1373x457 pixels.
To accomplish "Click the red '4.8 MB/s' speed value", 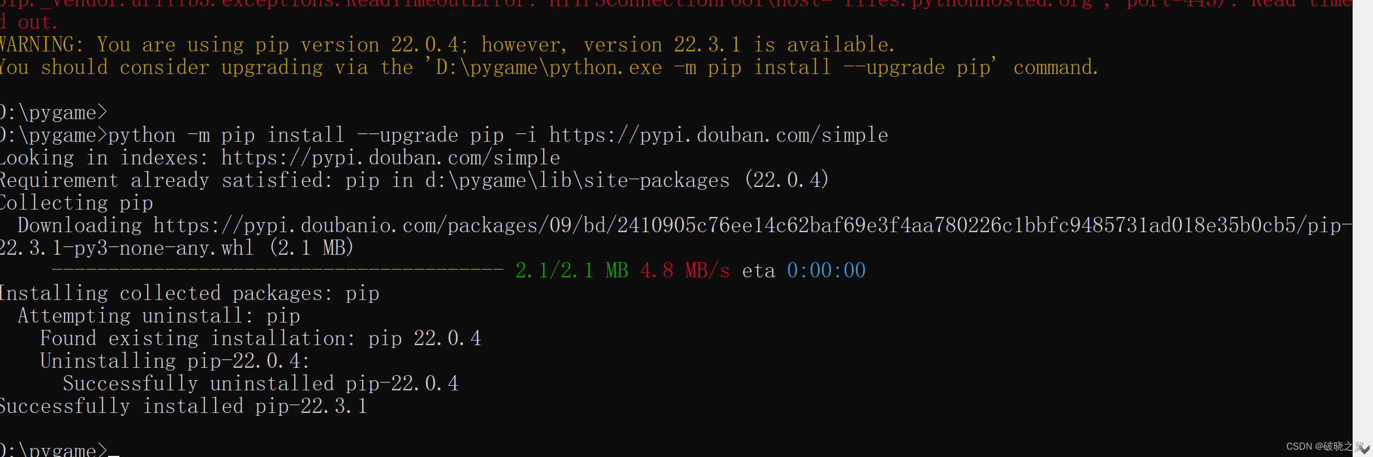I will 685,271.
